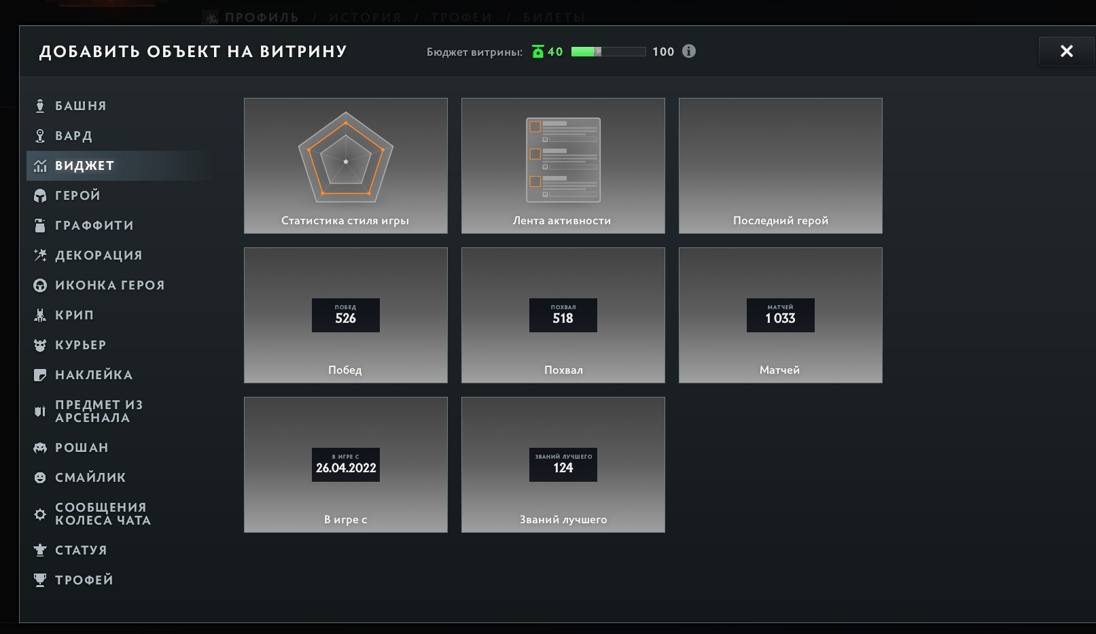Click the green weight icon beside 40
The height and width of the screenshot is (634, 1096).
pyautogui.click(x=538, y=52)
